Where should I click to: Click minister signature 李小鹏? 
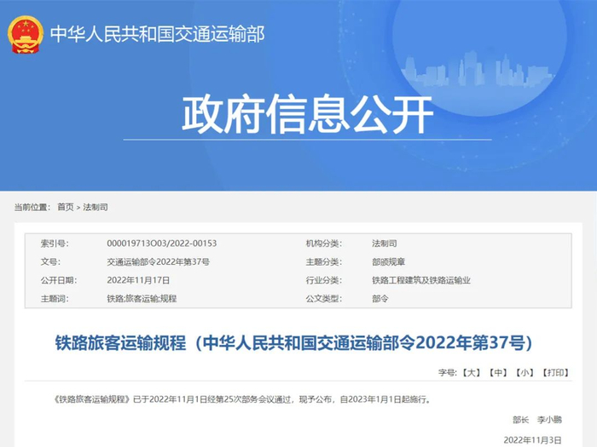pos(549,420)
